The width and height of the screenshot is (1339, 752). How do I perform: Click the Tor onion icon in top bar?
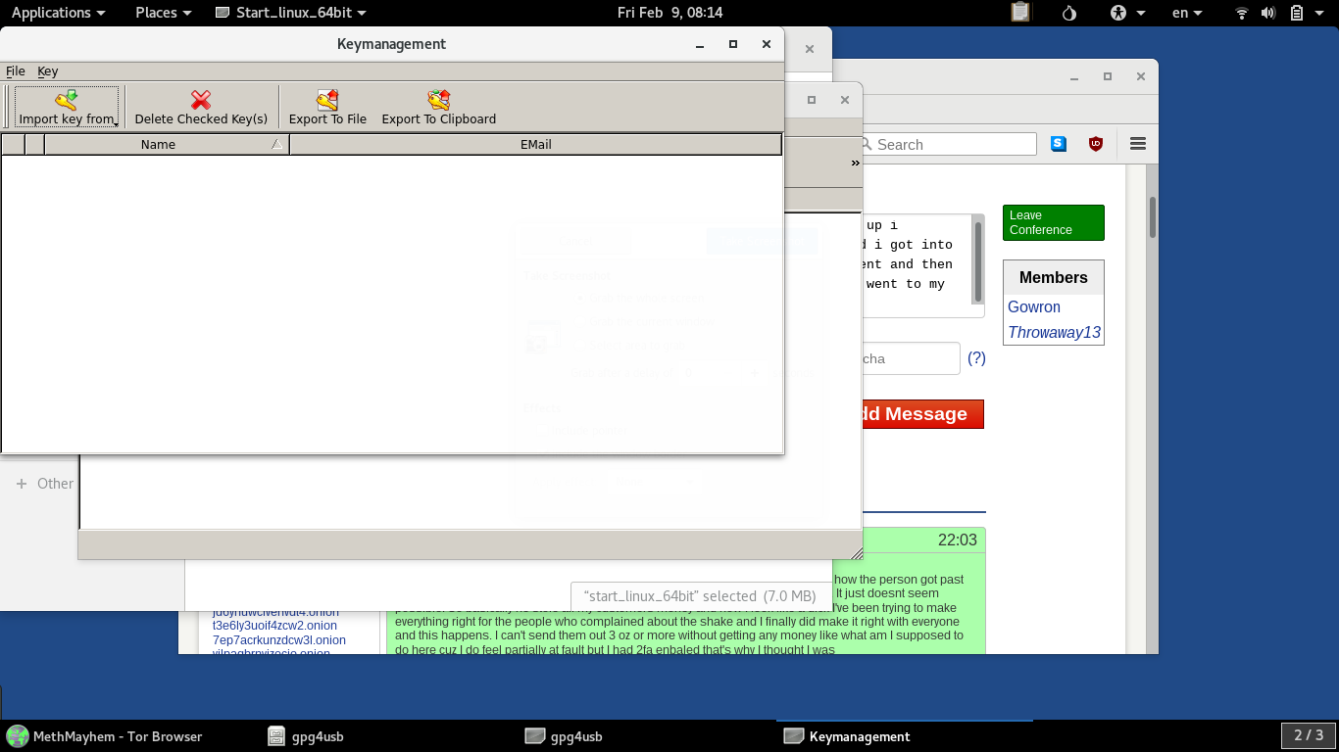tap(1069, 12)
